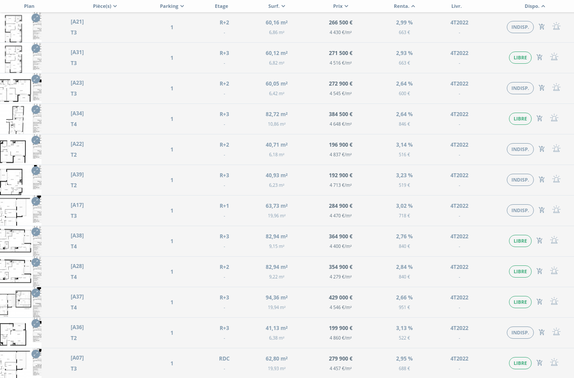This screenshot has height=378, width=574.
Task: Open the Surf. column dropdown
Action: [x=277, y=6]
